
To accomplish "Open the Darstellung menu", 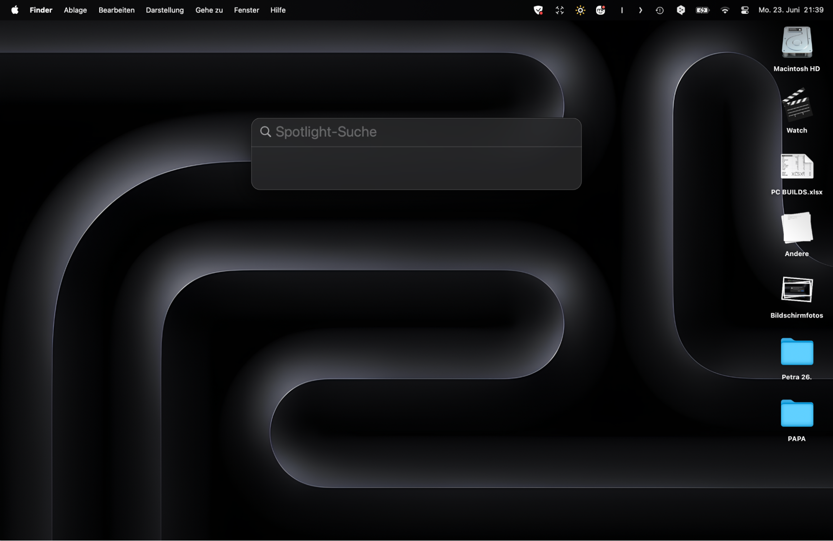I will [165, 10].
